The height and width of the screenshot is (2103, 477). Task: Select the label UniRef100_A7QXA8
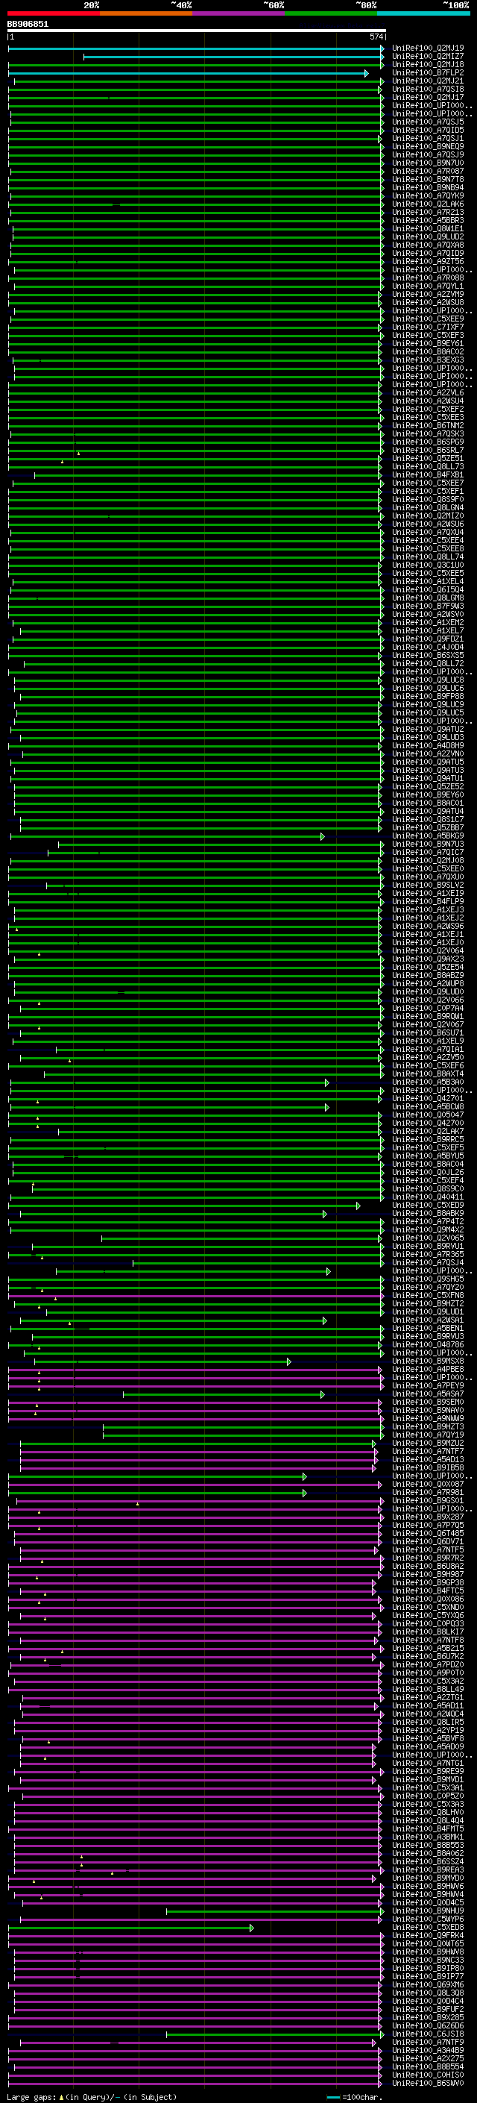pos(428,245)
